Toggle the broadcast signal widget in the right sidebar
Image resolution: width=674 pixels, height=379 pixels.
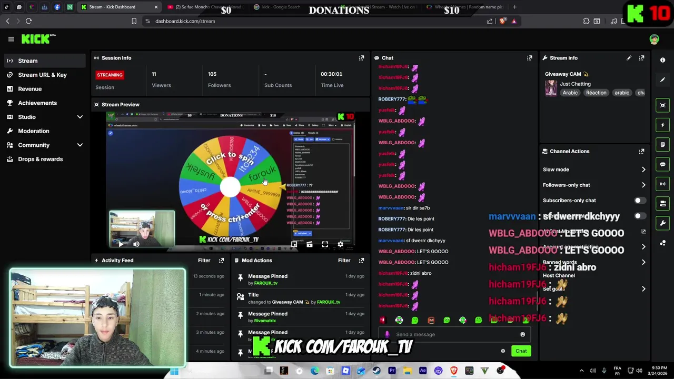662,184
